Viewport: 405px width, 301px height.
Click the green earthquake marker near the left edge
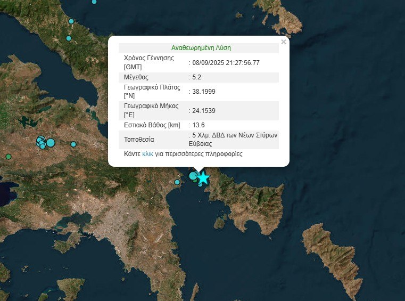tap(8, 156)
